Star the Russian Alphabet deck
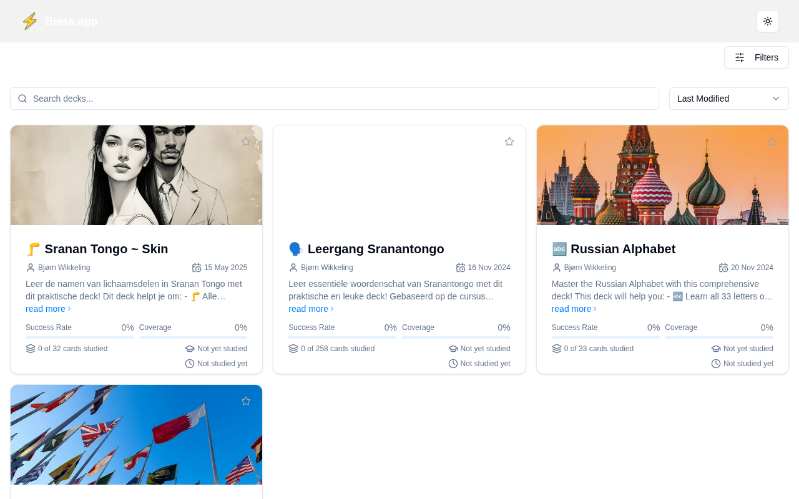799x499 pixels. click(772, 142)
